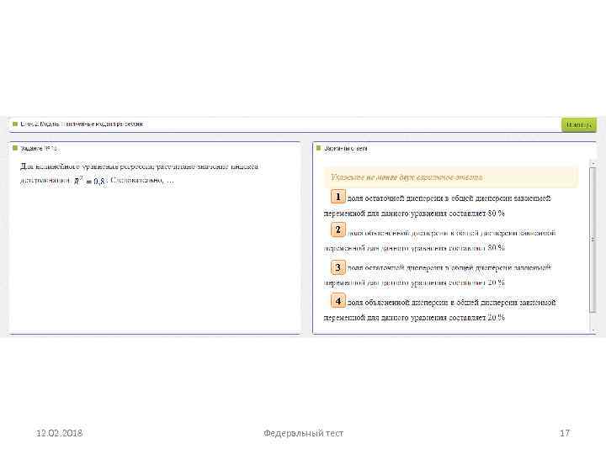Viewport: 606px width, 454px height.
Task: Click the scrollbar down arrow in answers panel
Action: (x=593, y=330)
